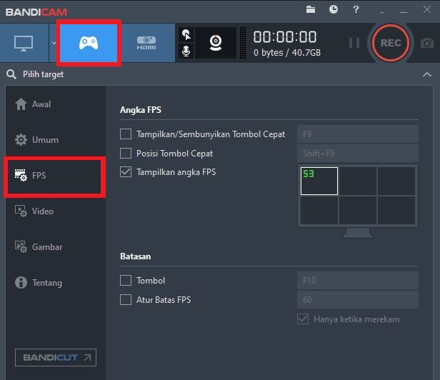440x380 pixels.
Task: Open the FPS settings tab
Action: pos(54,176)
